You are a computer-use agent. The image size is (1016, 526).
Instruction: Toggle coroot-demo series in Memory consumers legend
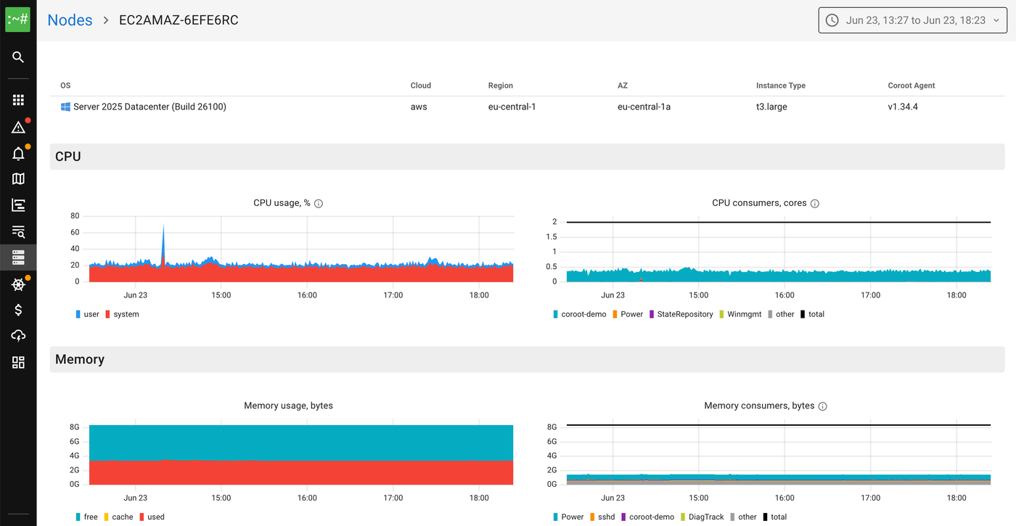[x=647, y=517]
